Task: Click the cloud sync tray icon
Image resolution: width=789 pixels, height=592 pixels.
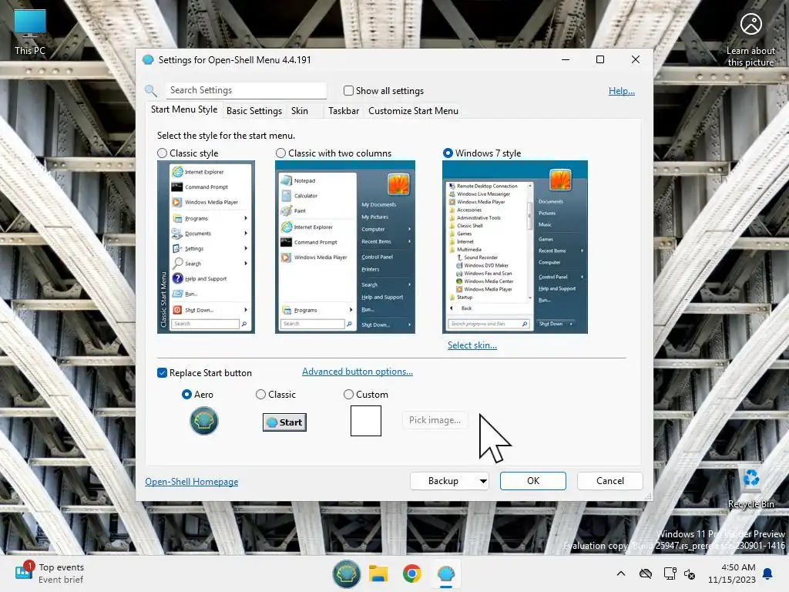Action: pyautogui.click(x=646, y=573)
